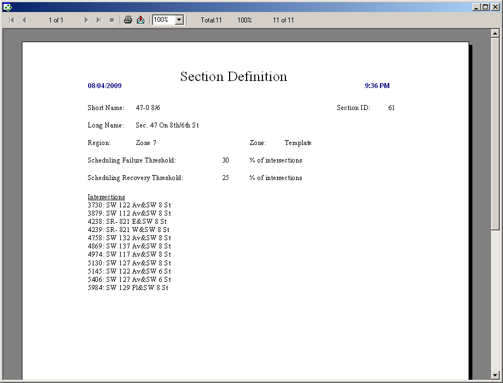This screenshot has width=503, height=383.
Task: Jump to last page of report
Action: pyautogui.click(x=99, y=20)
